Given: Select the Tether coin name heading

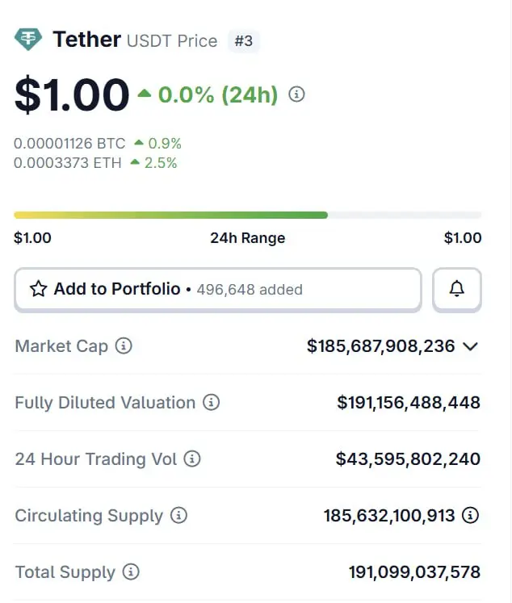Looking at the screenshot, I should click(86, 39).
